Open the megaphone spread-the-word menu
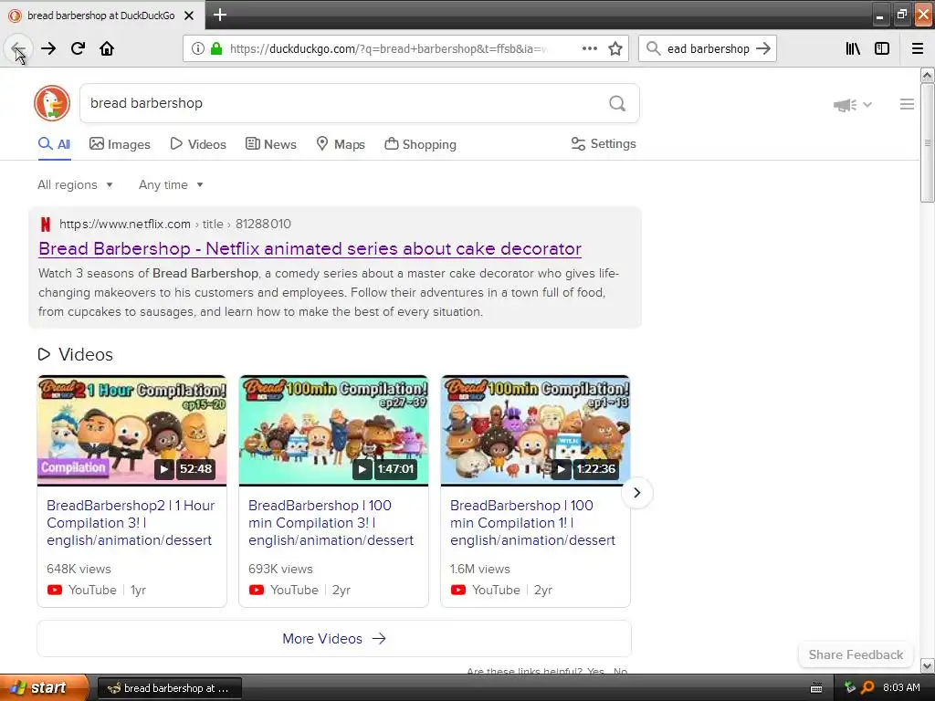The width and height of the screenshot is (935, 701). [x=852, y=105]
